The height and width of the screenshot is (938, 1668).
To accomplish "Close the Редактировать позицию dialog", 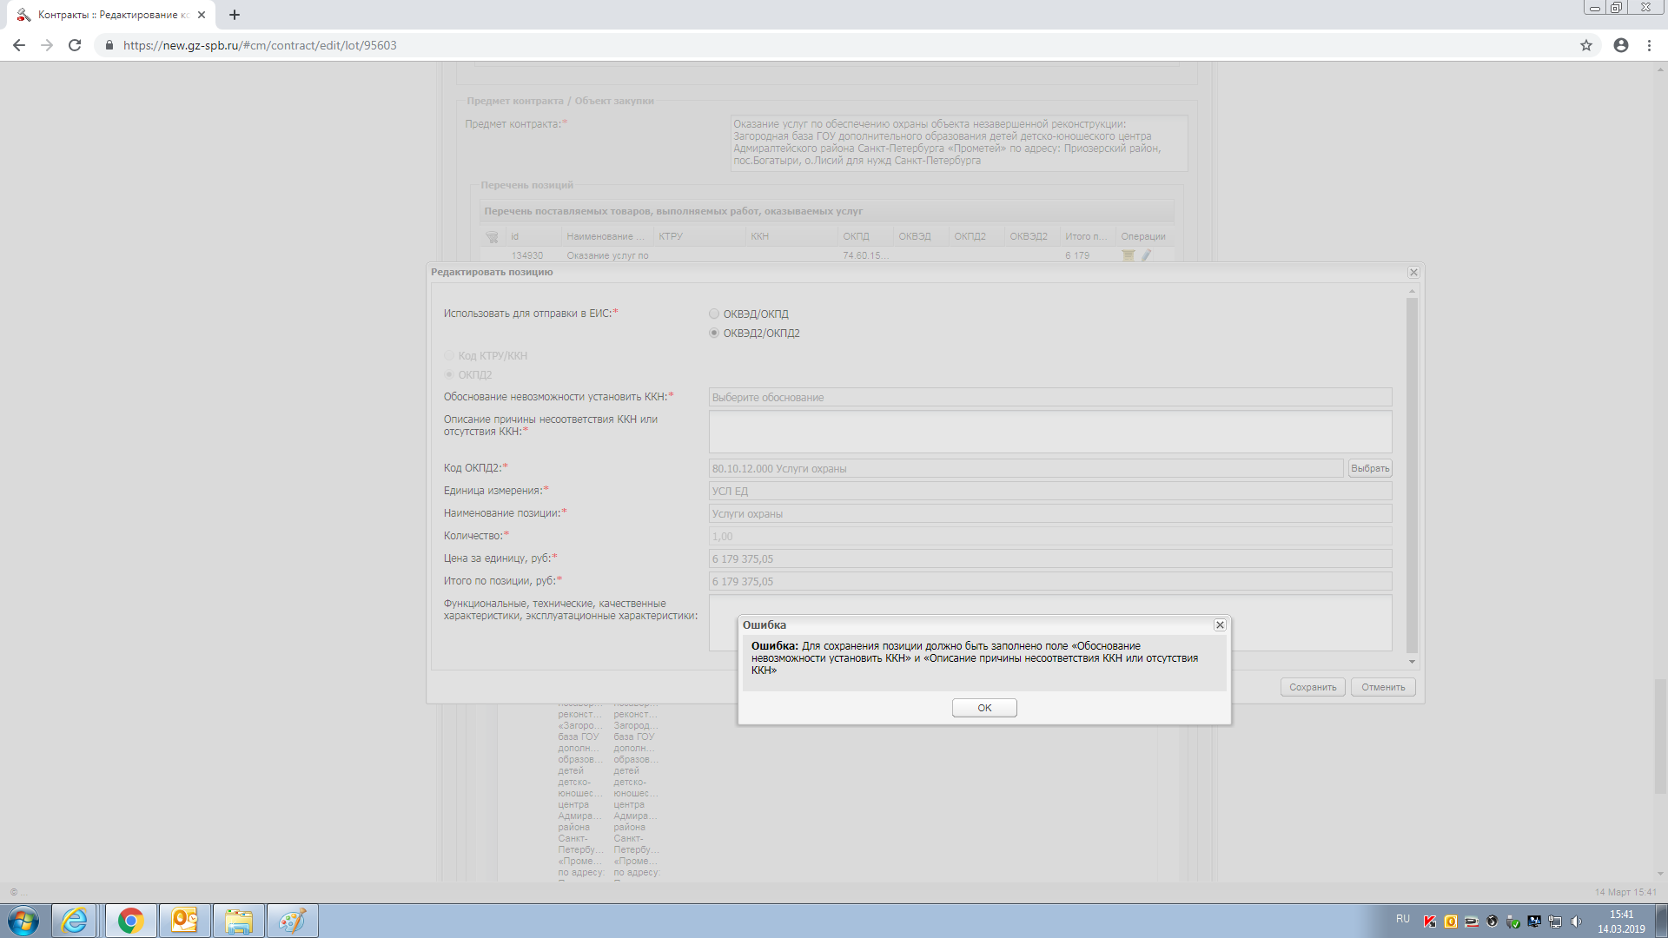I will [1413, 273].
